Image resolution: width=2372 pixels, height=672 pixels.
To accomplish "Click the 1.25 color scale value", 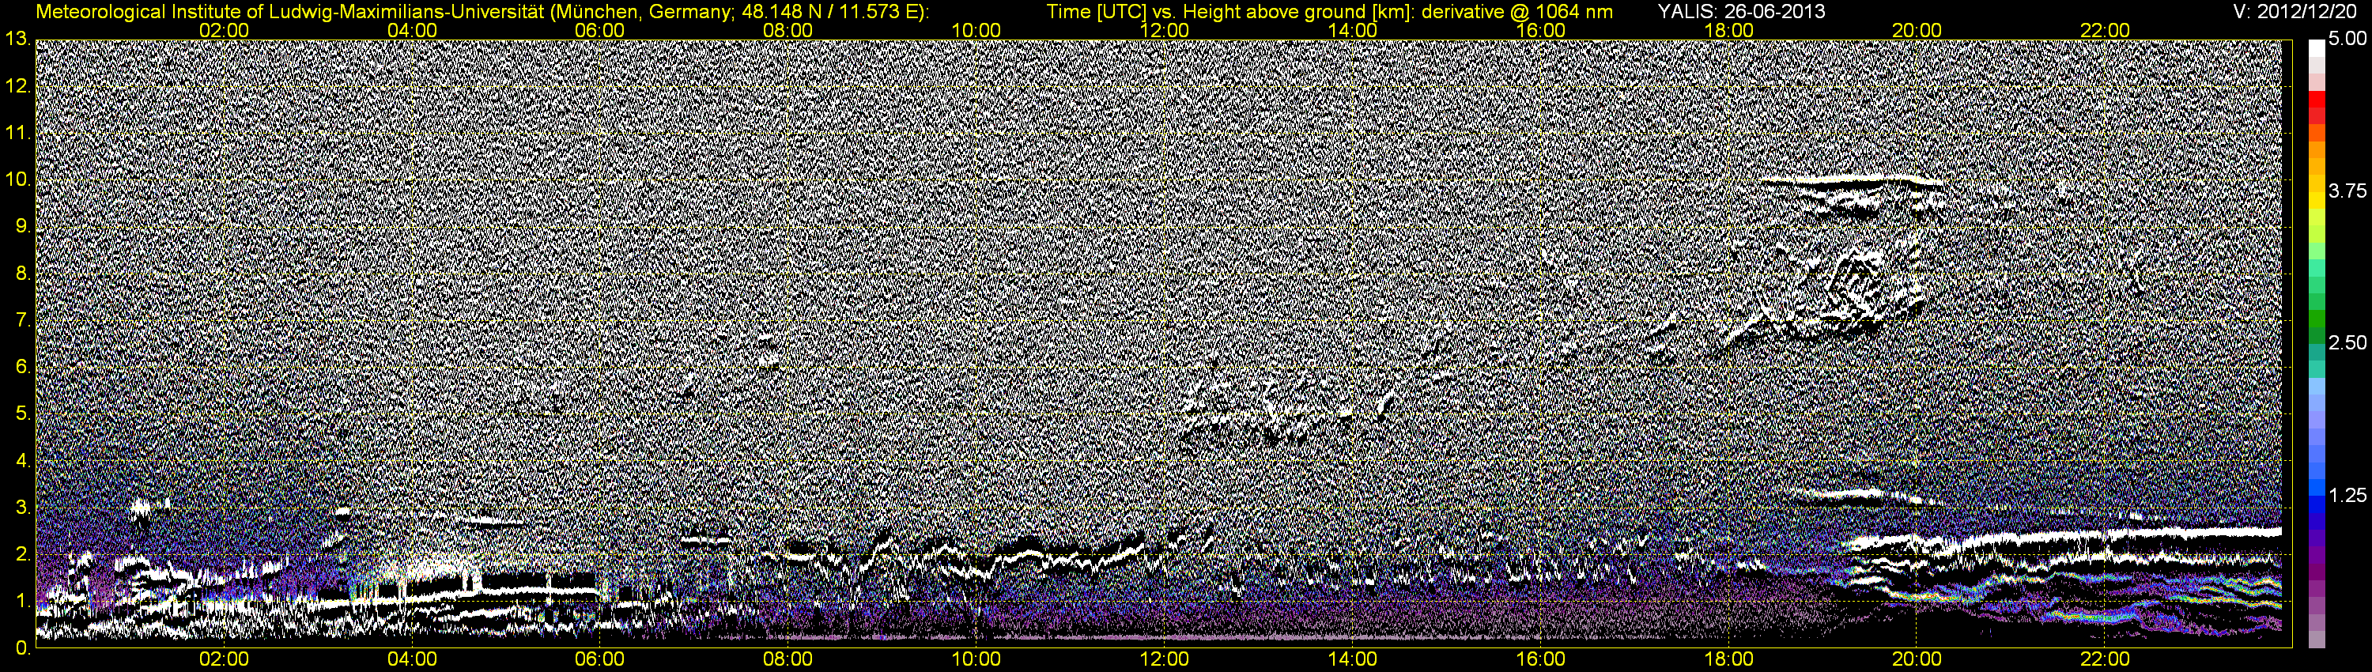I will (x=2347, y=495).
